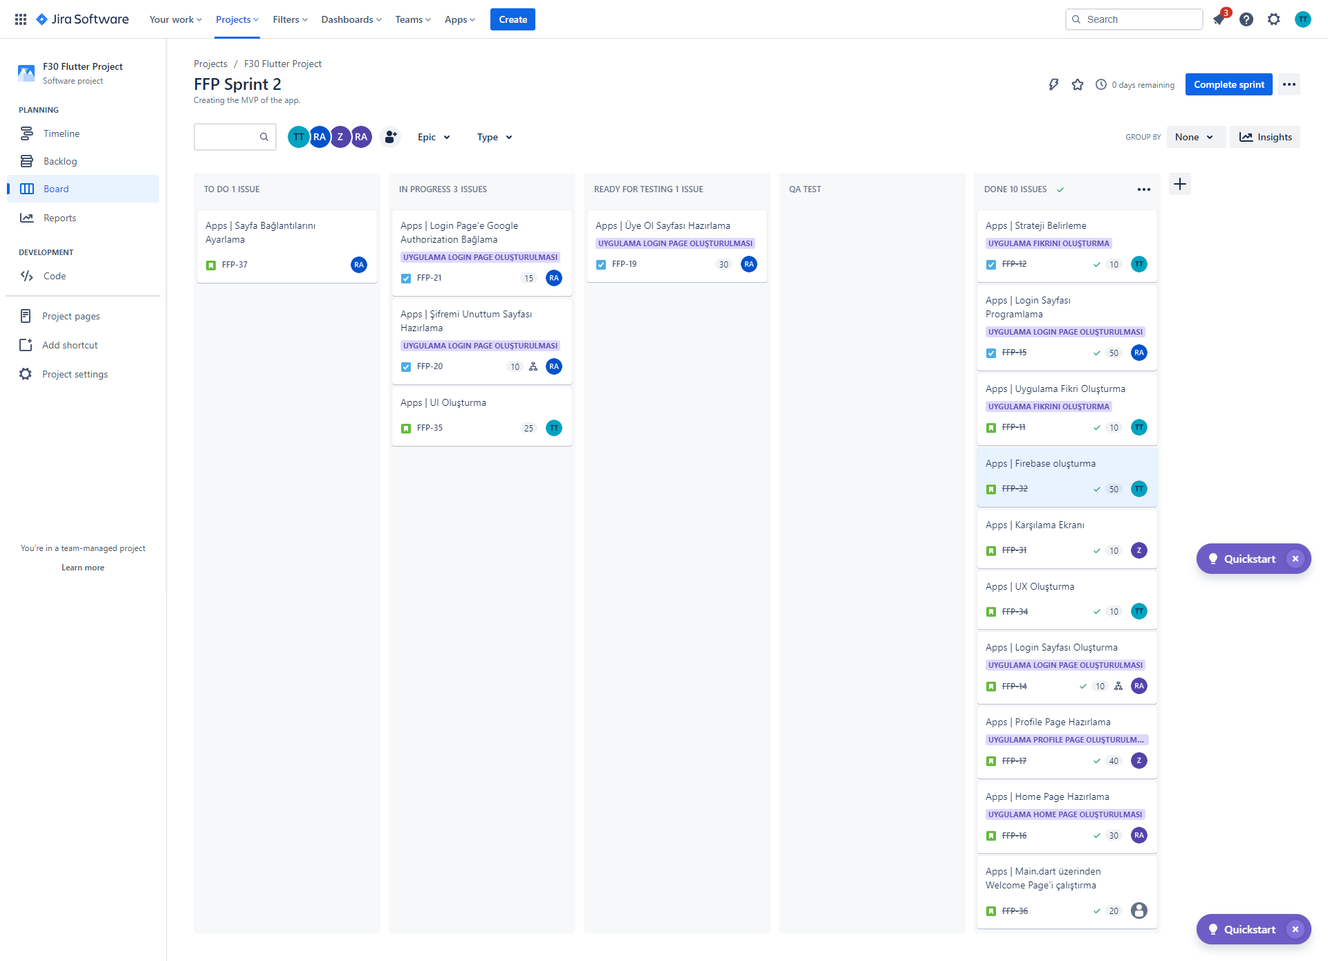The image size is (1328, 961).
Task: Trigger automation via the lightning bolt icon
Action: pos(1053,84)
